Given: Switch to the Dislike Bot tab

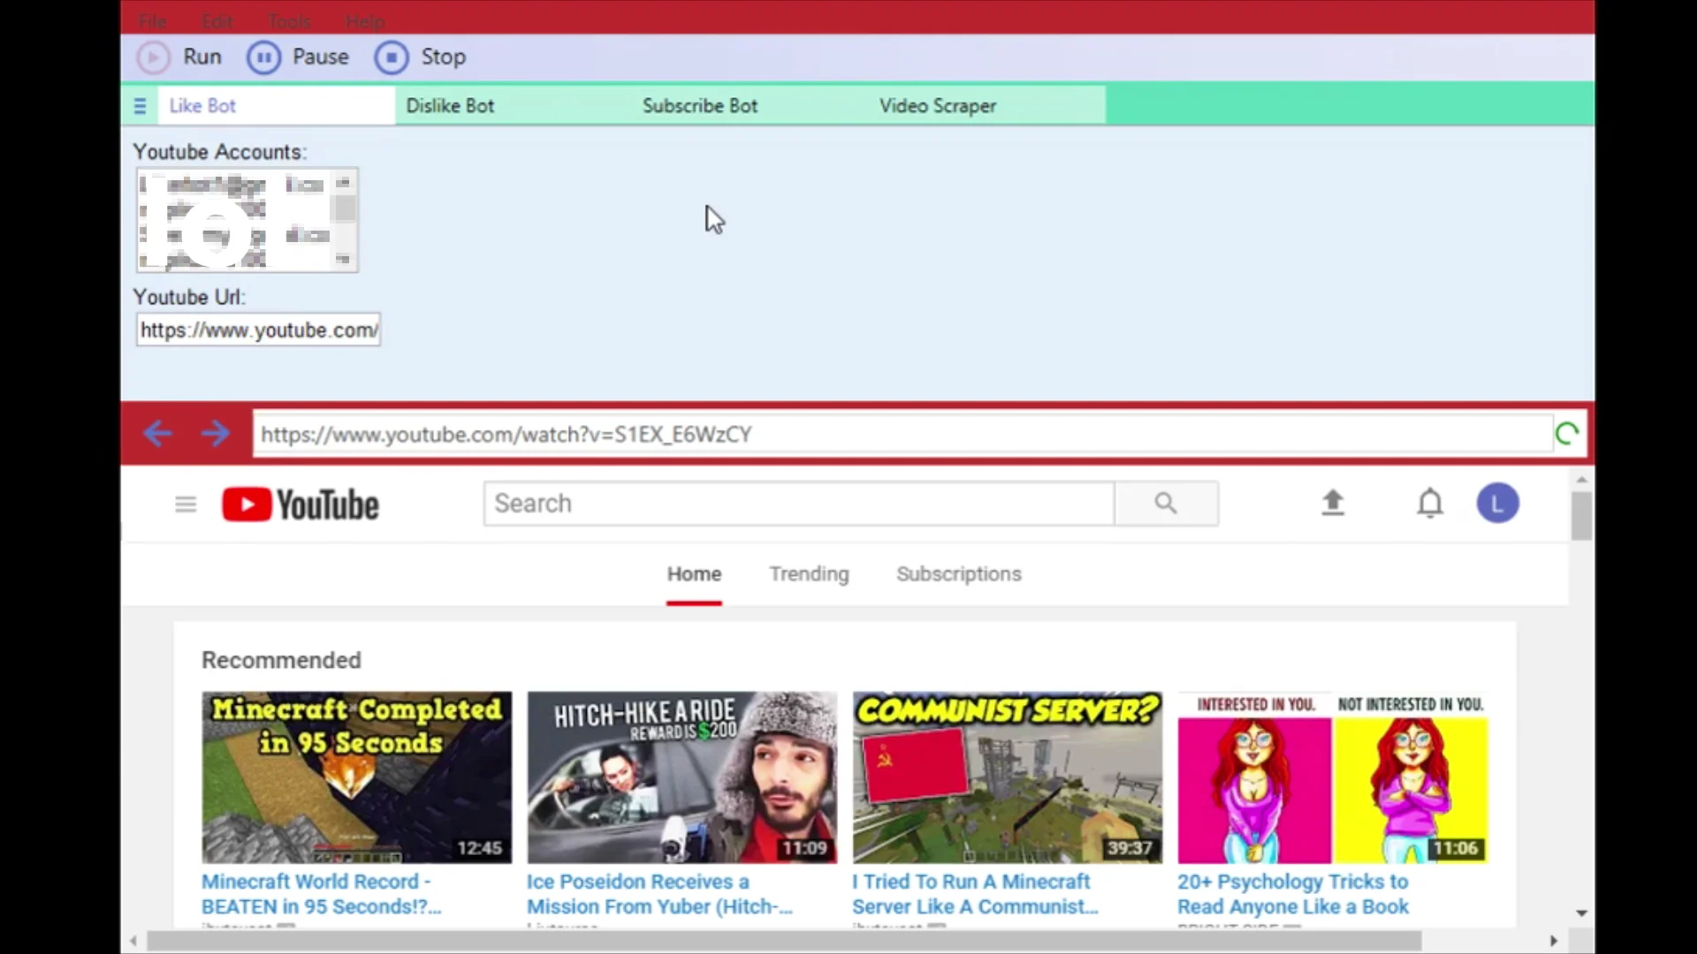Looking at the screenshot, I should point(450,105).
